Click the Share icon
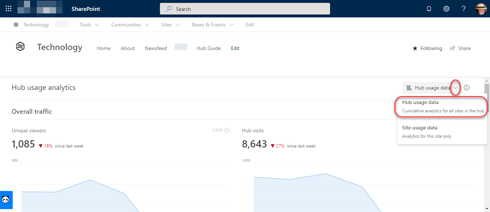 point(452,48)
